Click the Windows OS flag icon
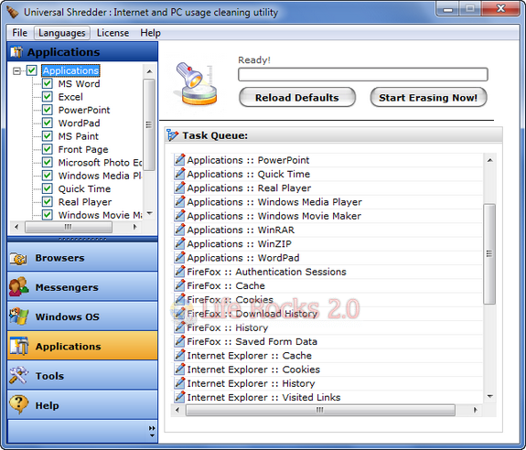This screenshot has height=450, width=526. 18,316
